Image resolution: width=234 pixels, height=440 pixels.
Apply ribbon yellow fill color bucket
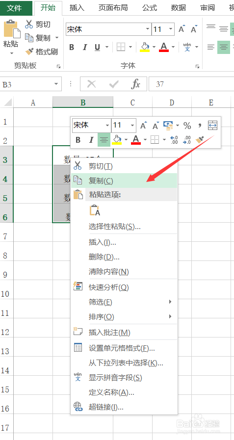(x=145, y=47)
